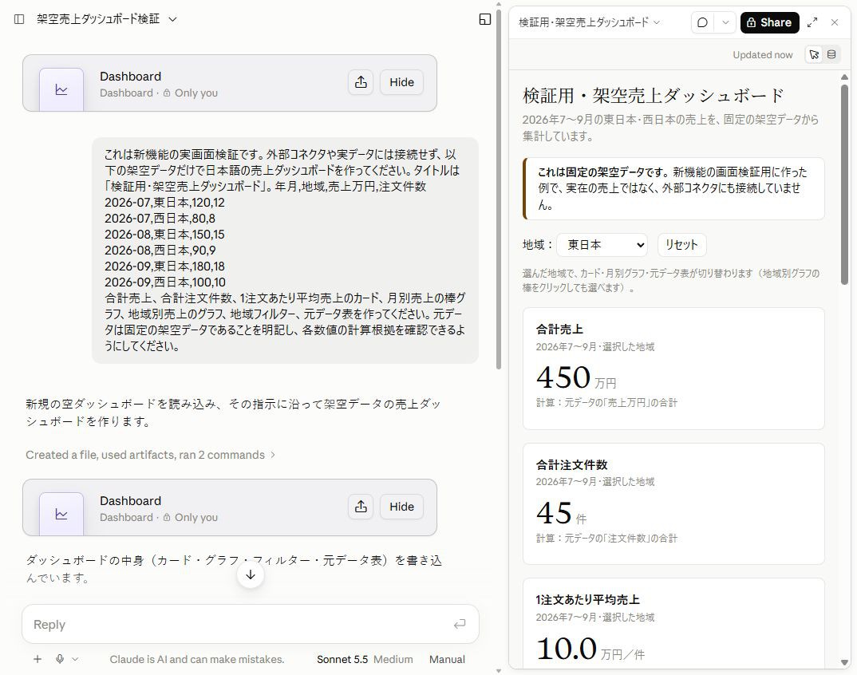Screen dimensions: 857x675
Task: Click the Share button with lock
Action: point(769,22)
